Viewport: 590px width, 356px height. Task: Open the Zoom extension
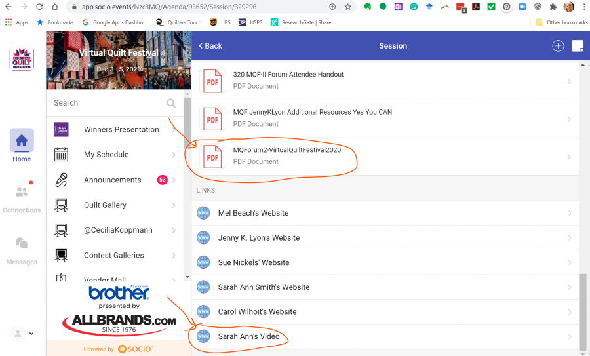coord(522,7)
